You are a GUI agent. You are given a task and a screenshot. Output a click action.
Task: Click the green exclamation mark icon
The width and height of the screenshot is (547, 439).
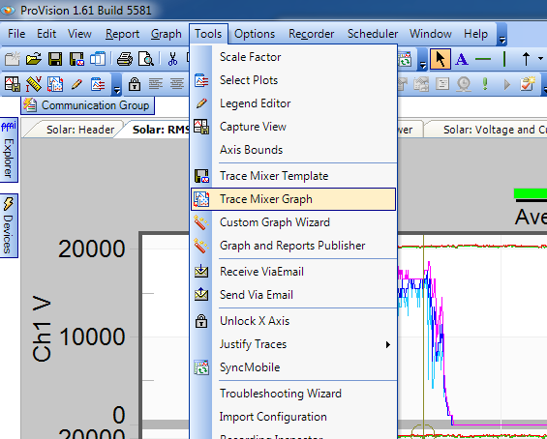pyautogui.click(x=485, y=84)
